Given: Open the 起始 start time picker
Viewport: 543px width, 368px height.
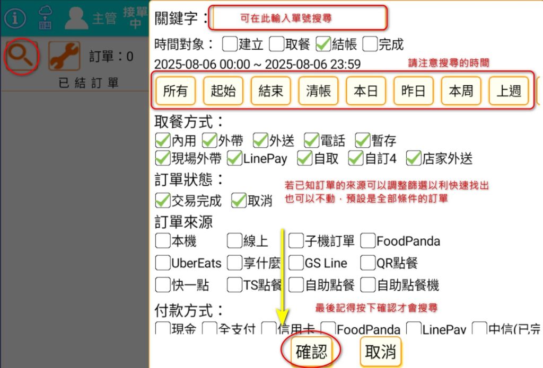Looking at the screenshot, I should click(223, 91).
